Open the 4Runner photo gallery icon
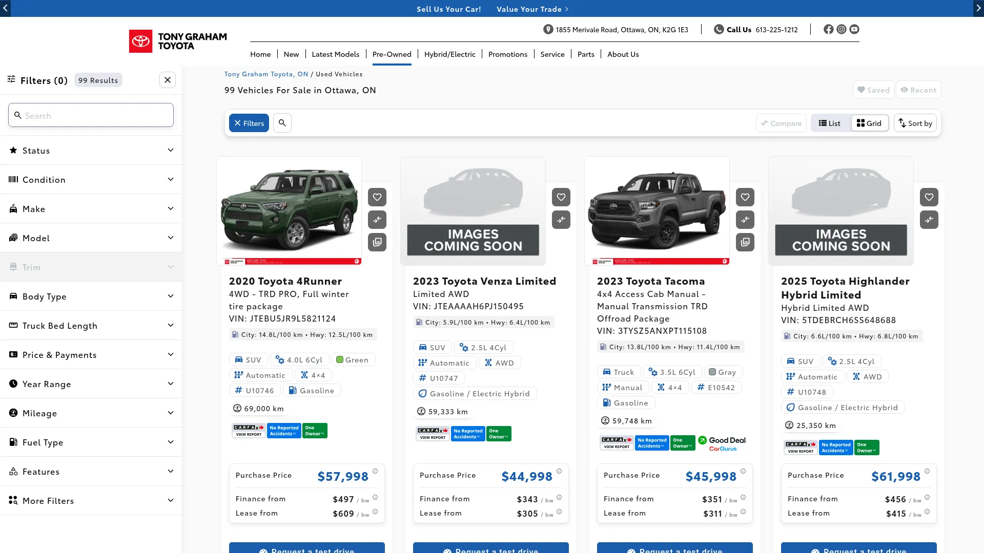This screenshot has height=553, width=984. point(377,242)
